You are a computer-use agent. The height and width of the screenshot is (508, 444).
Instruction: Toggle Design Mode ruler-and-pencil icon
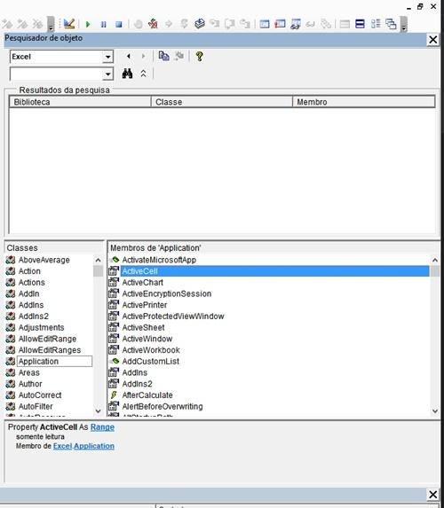69,24
